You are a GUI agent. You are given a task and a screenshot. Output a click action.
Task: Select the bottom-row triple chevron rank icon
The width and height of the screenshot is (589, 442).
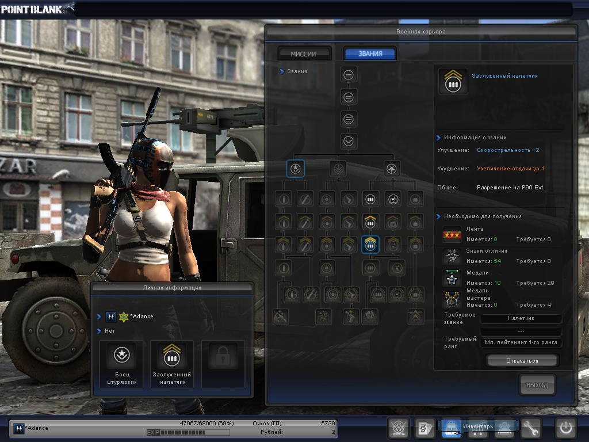[x=415, y=317]
